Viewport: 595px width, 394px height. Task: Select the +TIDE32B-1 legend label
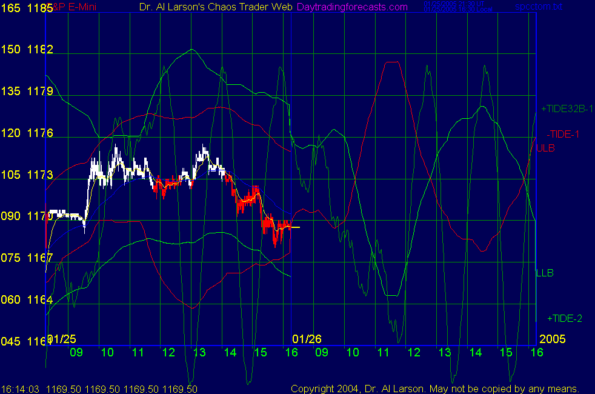[567, 109]
